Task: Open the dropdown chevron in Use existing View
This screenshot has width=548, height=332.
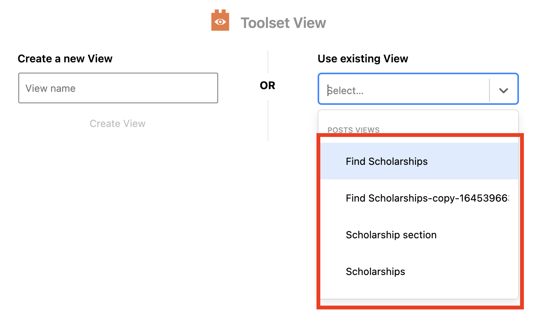Action: point(503,90)
